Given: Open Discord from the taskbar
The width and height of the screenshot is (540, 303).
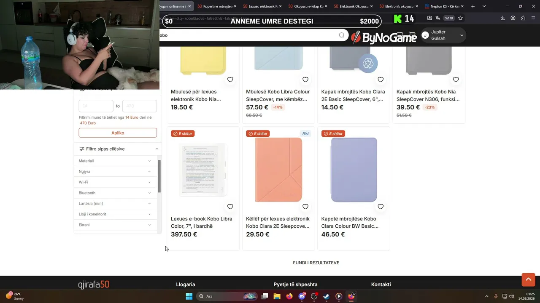Looking at the screenshot, I should (x=302, y=296).
